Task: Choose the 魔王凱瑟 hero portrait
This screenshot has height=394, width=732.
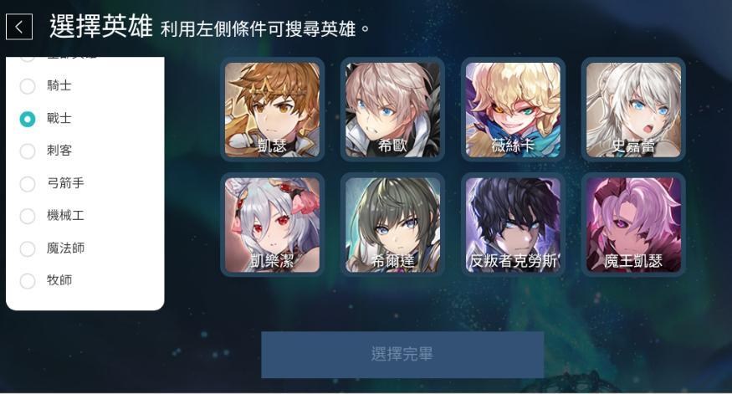Action: click(x=633, y=225)
